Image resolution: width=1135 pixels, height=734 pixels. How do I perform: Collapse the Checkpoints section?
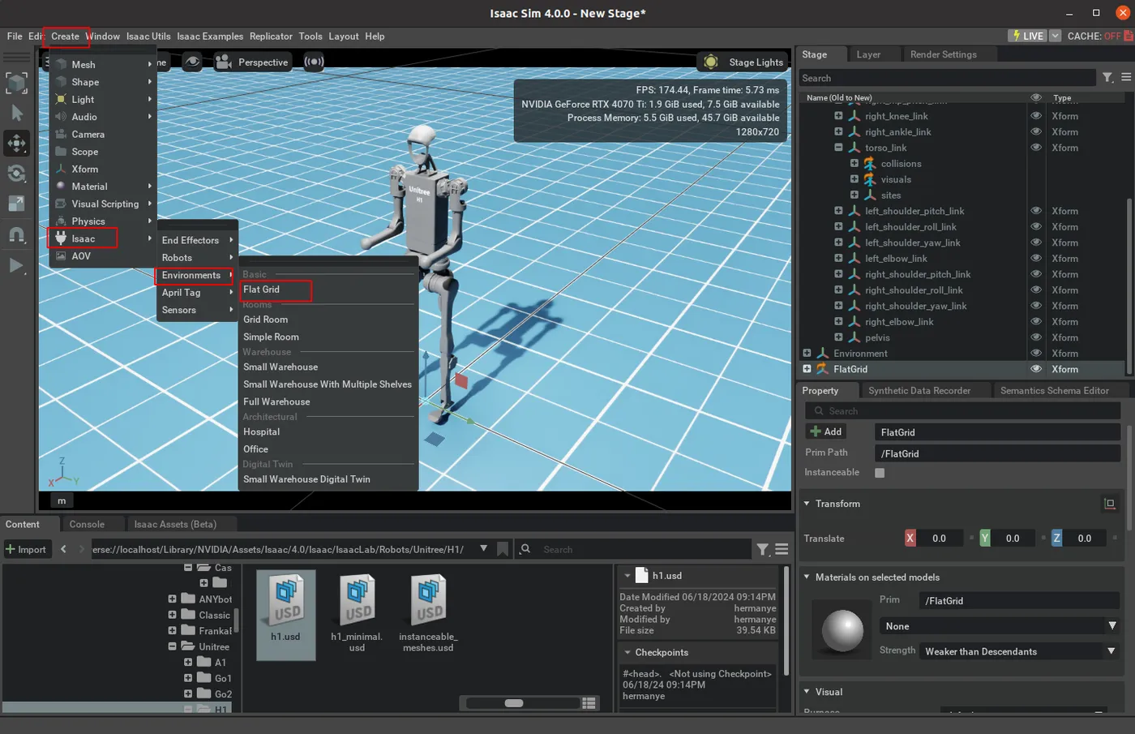[627, 652]
